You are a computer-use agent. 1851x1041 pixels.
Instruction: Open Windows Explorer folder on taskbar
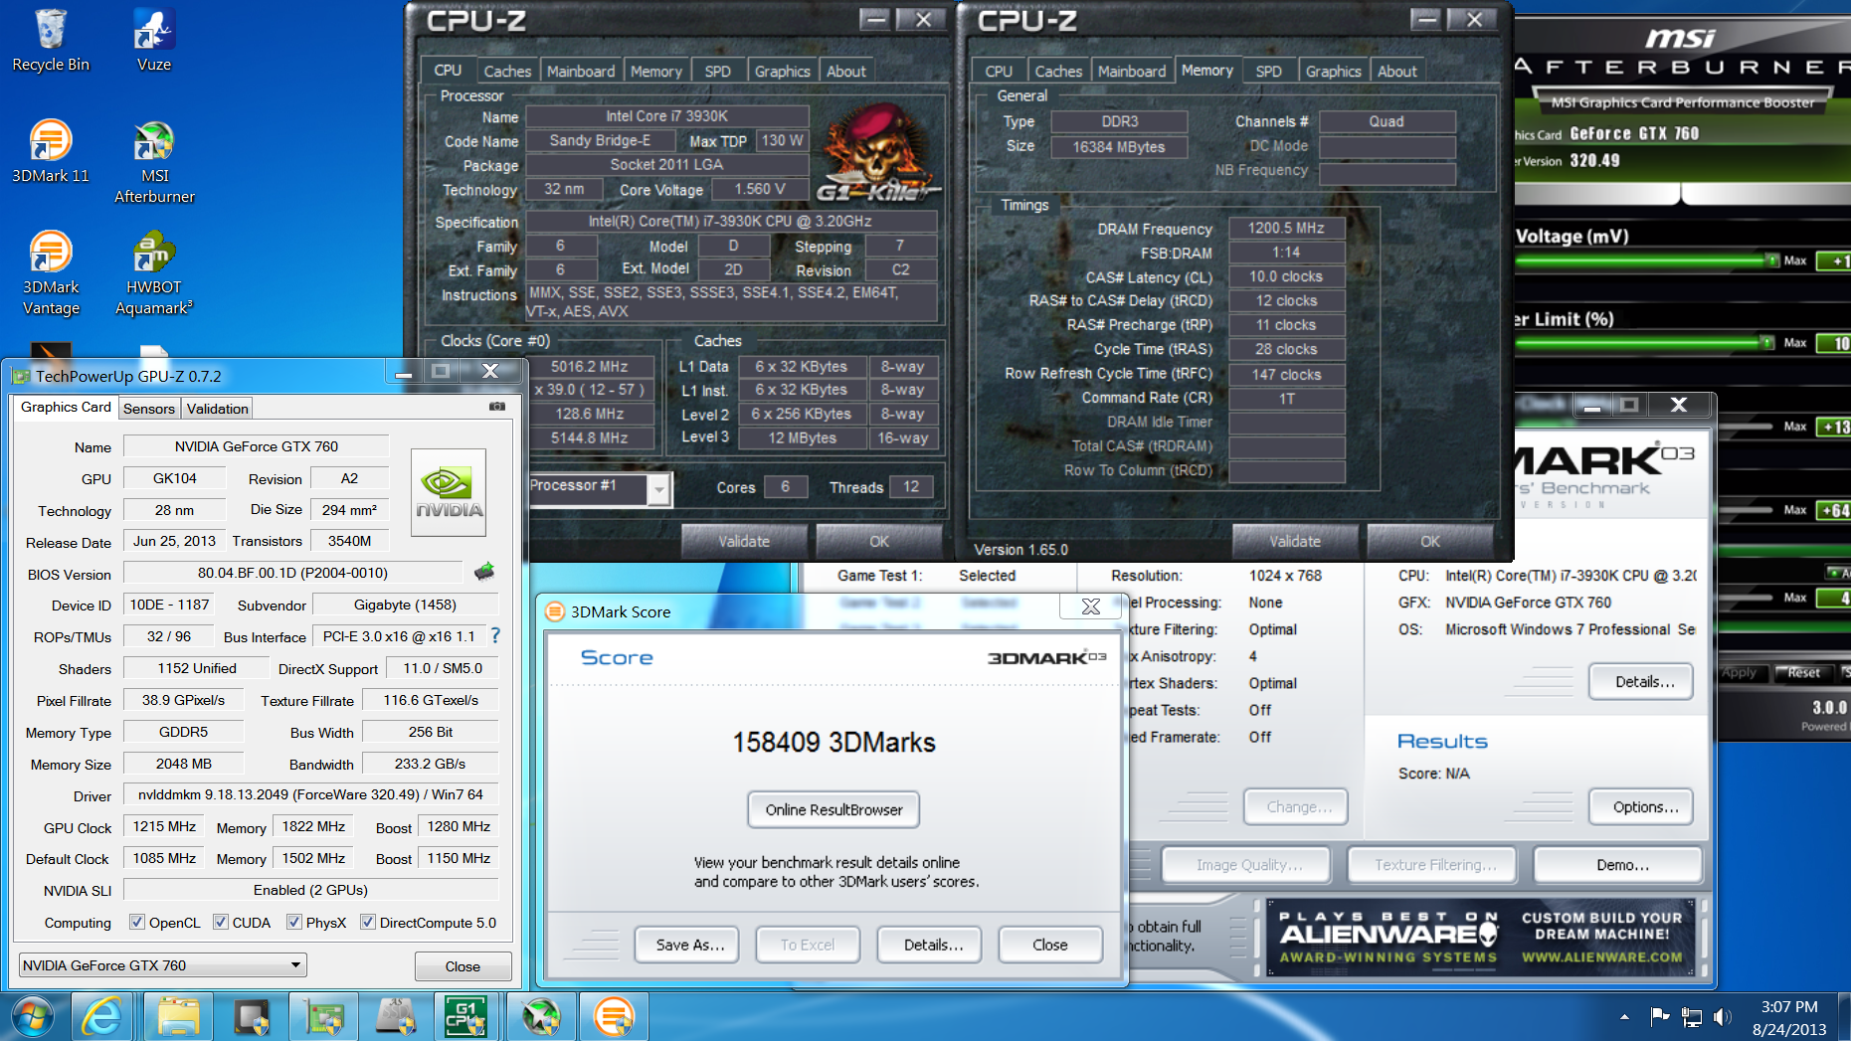(x=179, y=1016)
